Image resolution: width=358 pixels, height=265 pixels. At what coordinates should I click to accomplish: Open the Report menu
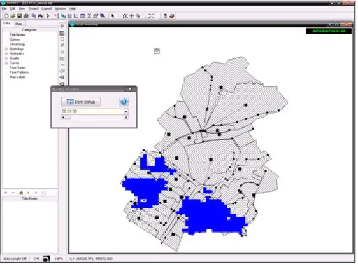(x=47, y=8)
